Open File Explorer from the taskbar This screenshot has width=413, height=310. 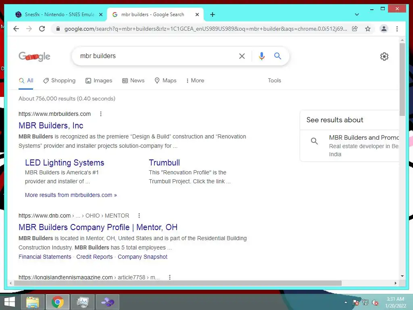(x=32, y=302)
